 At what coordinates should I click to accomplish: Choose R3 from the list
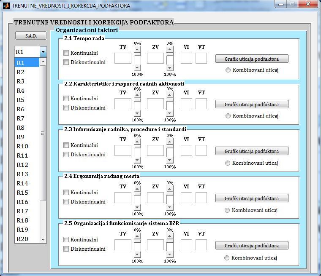[x=27, y=81]
